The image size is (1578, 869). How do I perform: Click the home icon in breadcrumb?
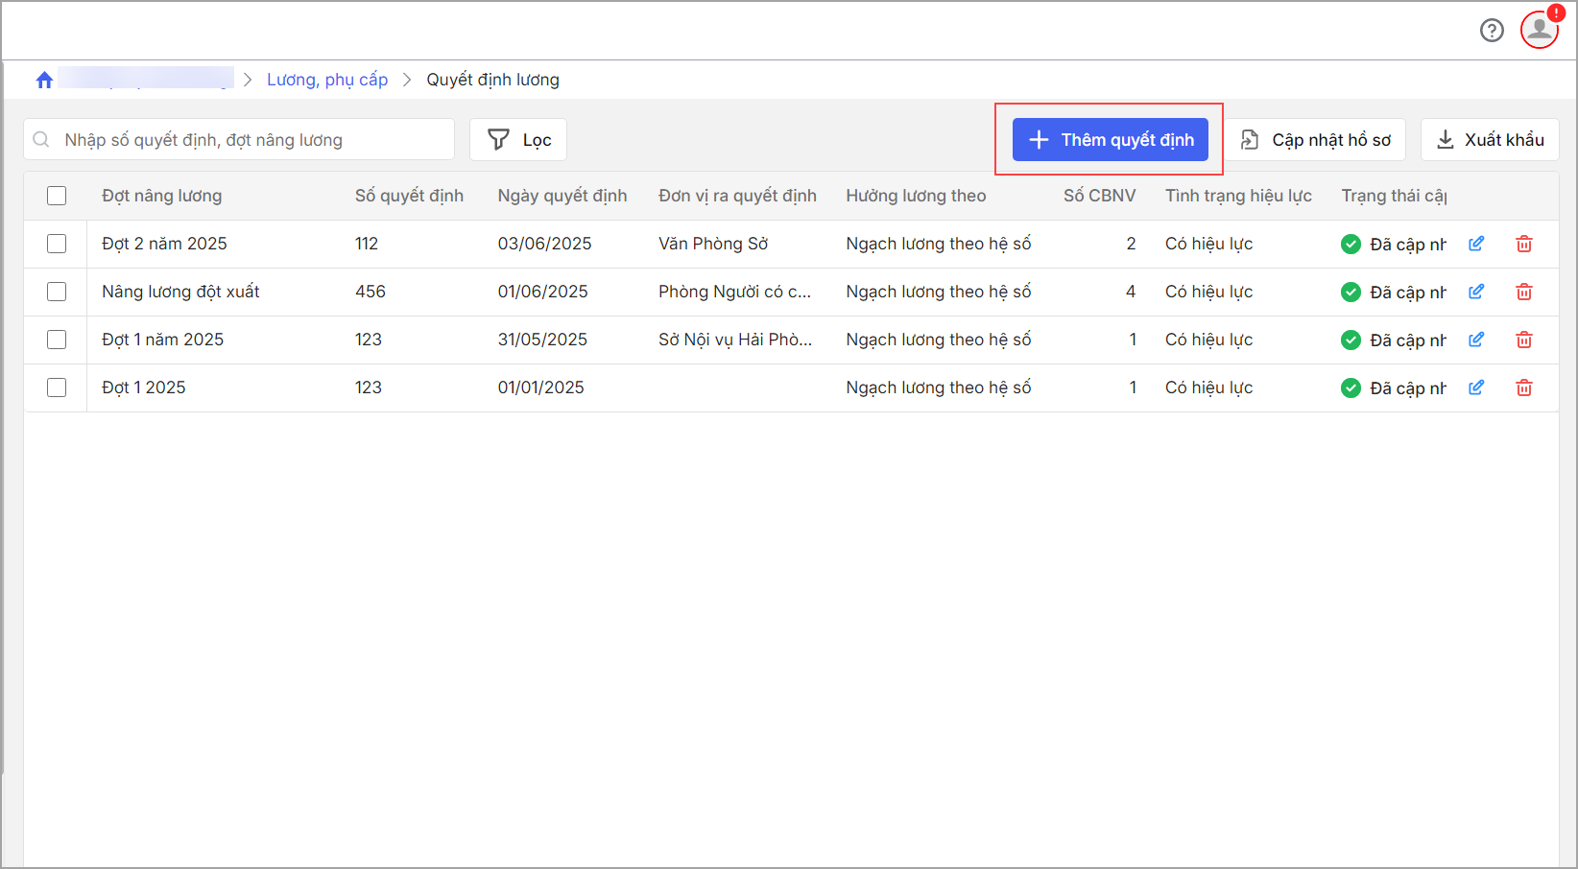44,80
